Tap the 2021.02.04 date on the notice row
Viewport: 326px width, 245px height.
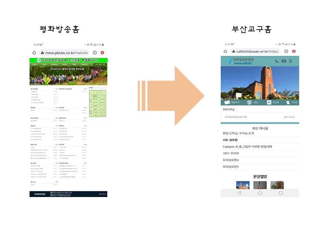click(289, 117)
